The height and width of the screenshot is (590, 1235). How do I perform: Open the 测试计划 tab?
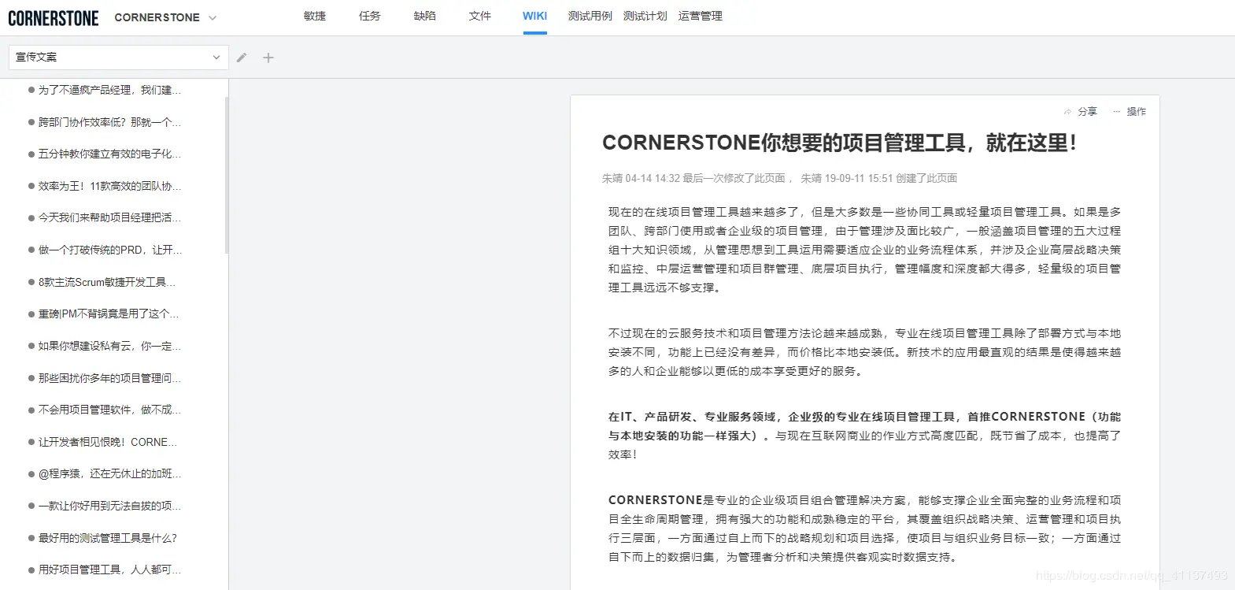tap(645, 16)
